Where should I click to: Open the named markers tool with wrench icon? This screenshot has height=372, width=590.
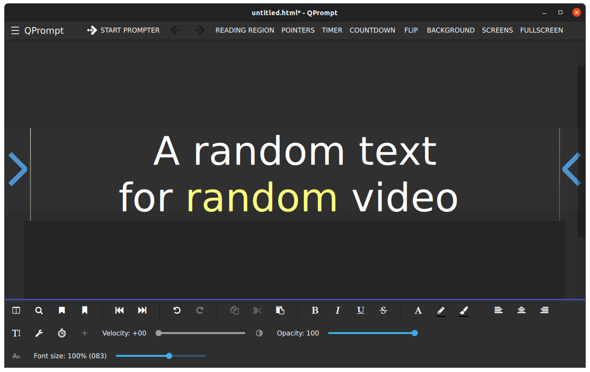coord(39,333)
